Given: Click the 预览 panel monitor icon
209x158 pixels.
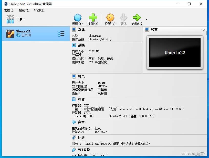Looking at the screenshot, I should click(x=147, y=30).
